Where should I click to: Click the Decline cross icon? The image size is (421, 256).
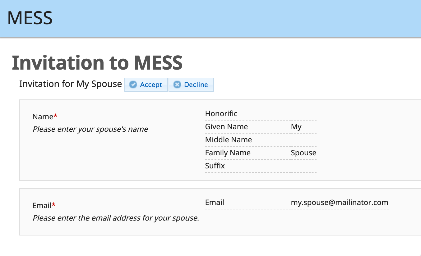pyautogui.click(x=177, y=85)
